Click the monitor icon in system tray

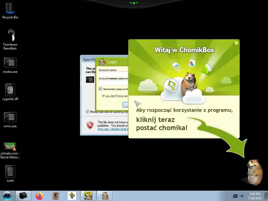pyautogui.click(x=235, y=196)
